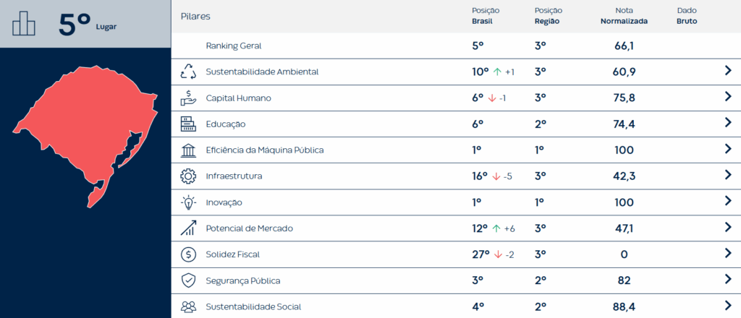This screenshot has height=318, width=741.
Task: Expand the Solidez Fiscal row chevron
Action: point(728,254)
